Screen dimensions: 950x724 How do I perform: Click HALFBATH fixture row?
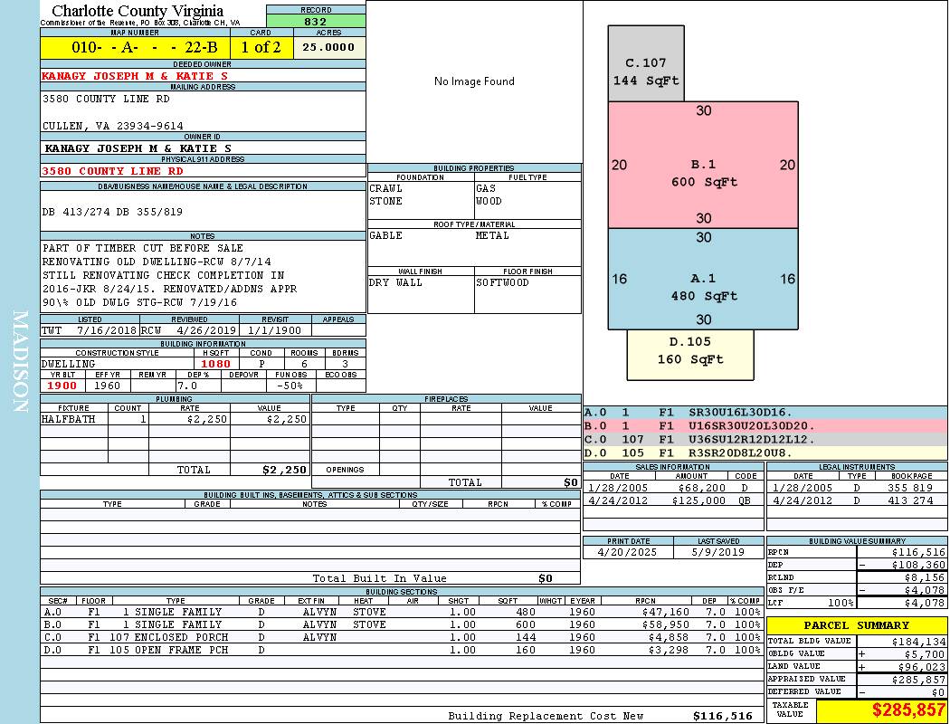[175, 419]
